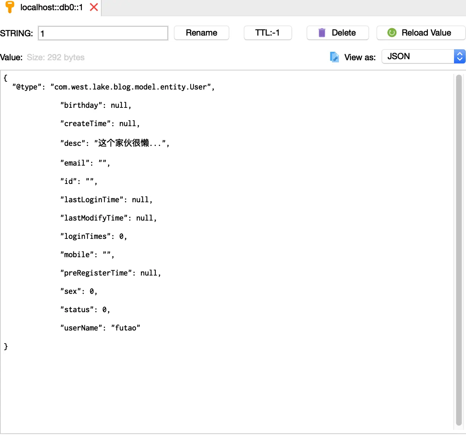The width and height of the screenshot is (466, 439).
Task: Click the "createTime": null line
Action: click(x=100, y=124)
